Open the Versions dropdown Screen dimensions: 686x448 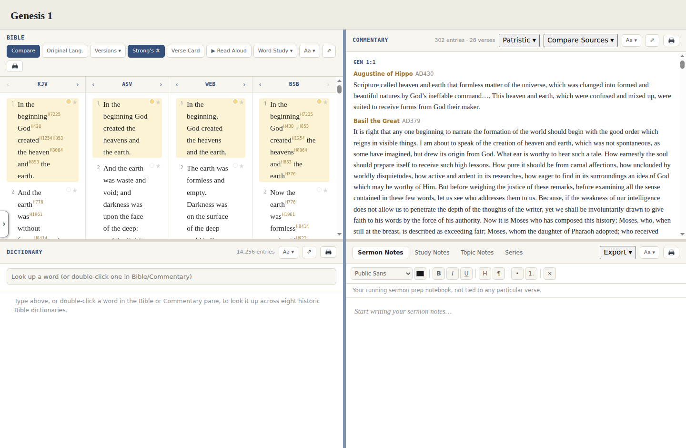[x=108, y=51]
